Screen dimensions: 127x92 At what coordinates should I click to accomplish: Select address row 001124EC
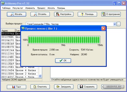click(11, 57)
